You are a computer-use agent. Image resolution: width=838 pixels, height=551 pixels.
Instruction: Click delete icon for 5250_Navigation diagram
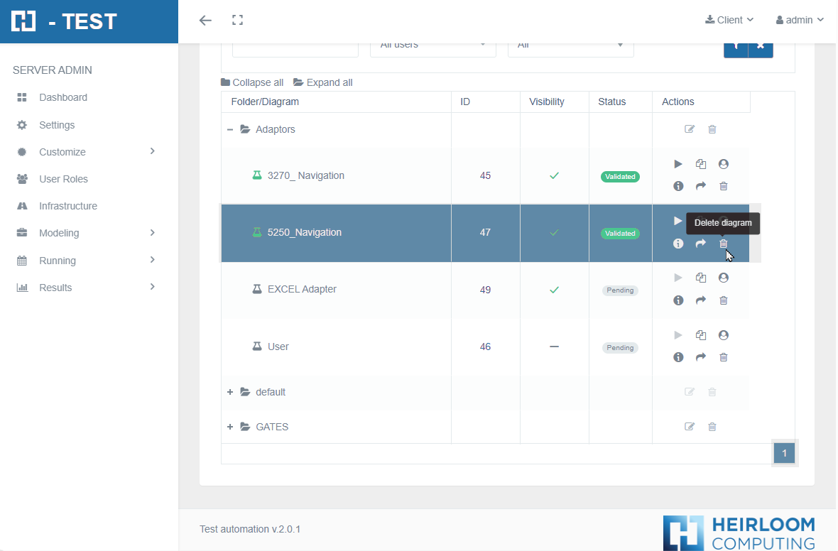723,244
